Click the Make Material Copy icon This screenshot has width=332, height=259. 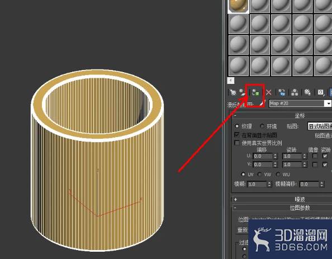click(x=282, y=92)
